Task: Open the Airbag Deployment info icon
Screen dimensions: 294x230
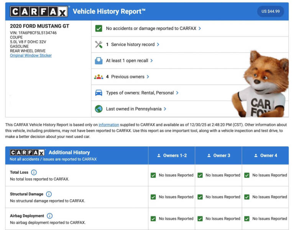Action: [x=49, y=216]
